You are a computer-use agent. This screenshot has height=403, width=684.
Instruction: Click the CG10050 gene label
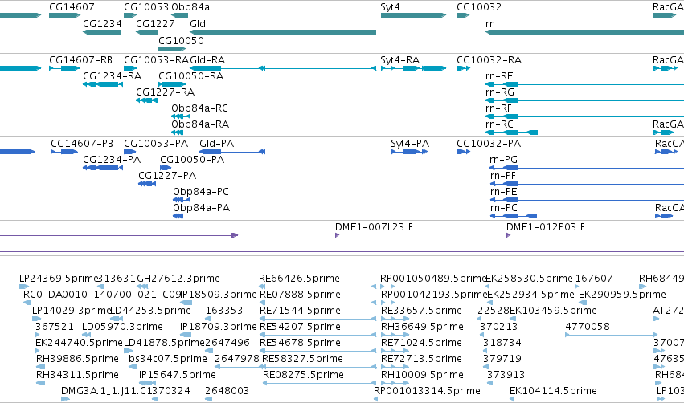(181, 40)
